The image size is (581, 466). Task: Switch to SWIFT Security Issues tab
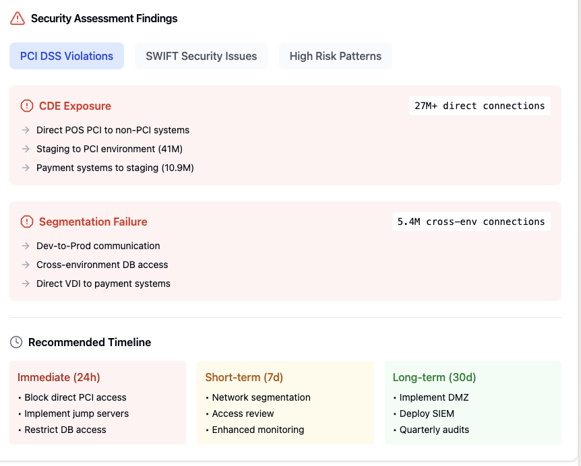pos(202,56)
